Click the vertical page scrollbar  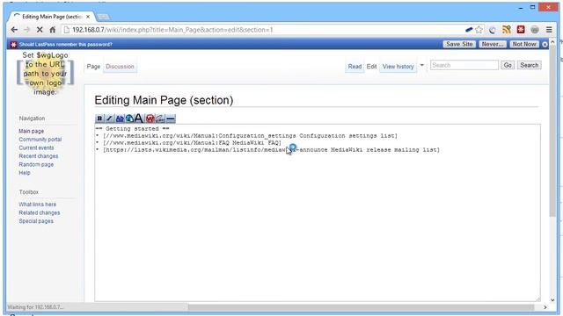pos(552,131)
